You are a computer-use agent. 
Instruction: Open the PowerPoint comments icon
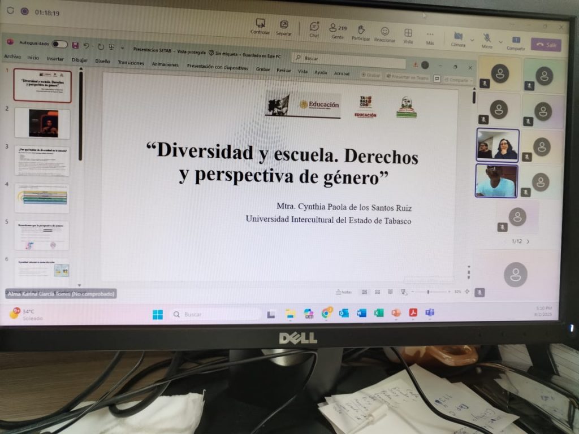click(x=437, y=79)
